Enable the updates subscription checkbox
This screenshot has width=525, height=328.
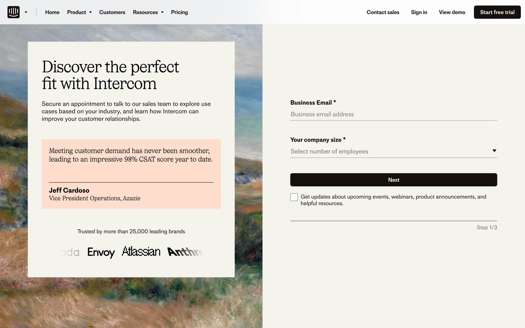click(x=294, y=197)
